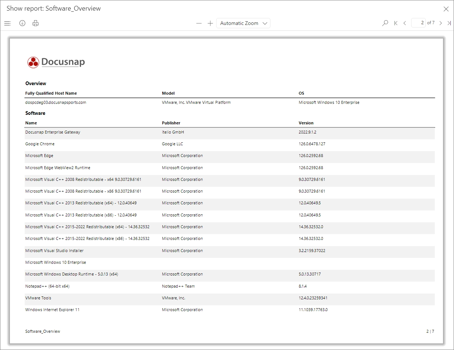Image resolution: width=454 pixels, height=350 pixels.
Task: Select the Google Chrome software row
Action: click(40, 144)
